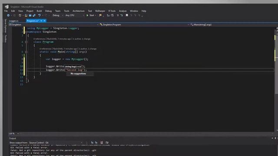Open the Edit menu
The width and height of the screenshot is (278, 156).
click(x=13, y=11)
